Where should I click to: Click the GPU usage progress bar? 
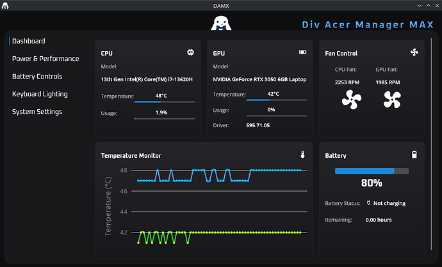[277, 116]
